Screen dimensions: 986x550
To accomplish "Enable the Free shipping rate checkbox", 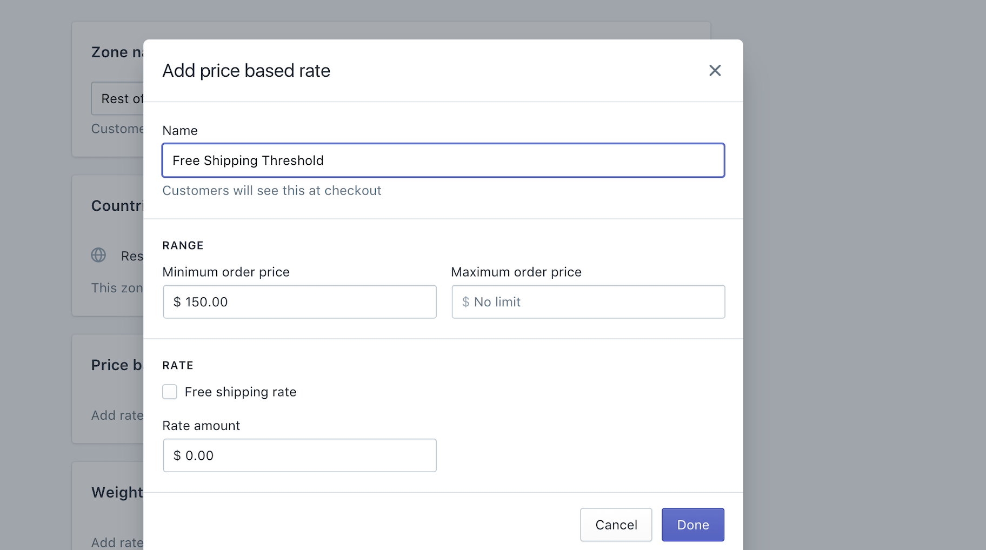I will (170, 392).
